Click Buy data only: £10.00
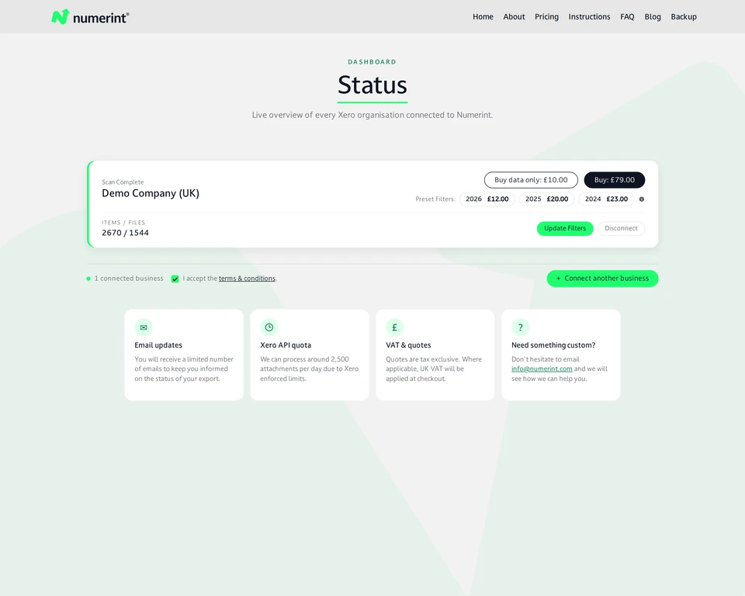This screenshot has width=745, height=596. 531,180
